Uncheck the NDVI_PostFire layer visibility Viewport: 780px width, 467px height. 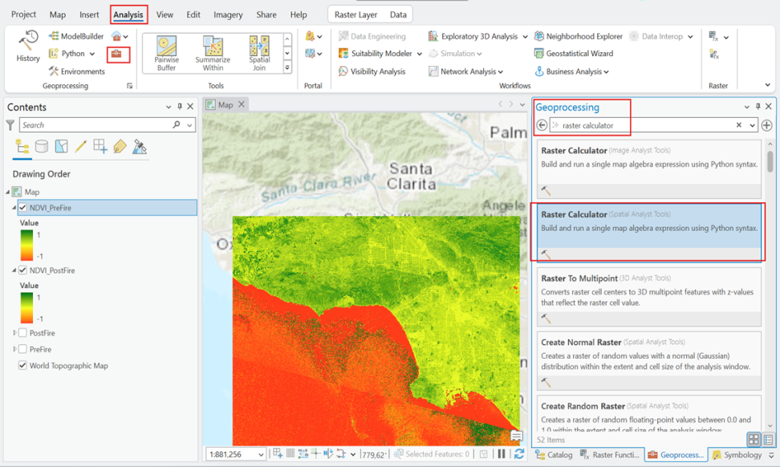[x=22, y=270]
